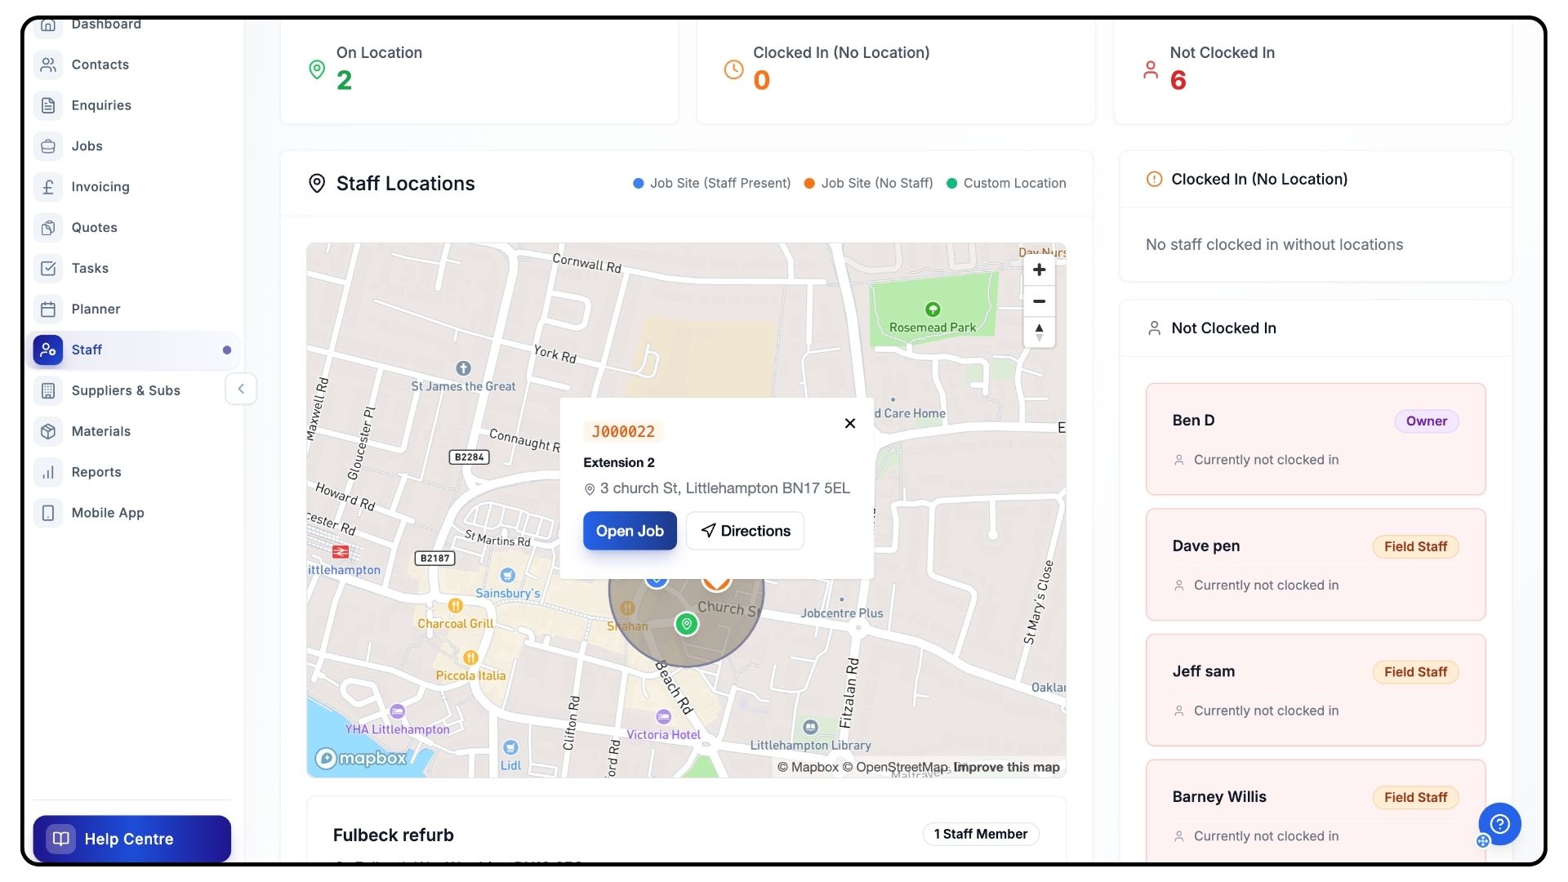
Task: Zoom in on the map
Action: (1039, 270)
